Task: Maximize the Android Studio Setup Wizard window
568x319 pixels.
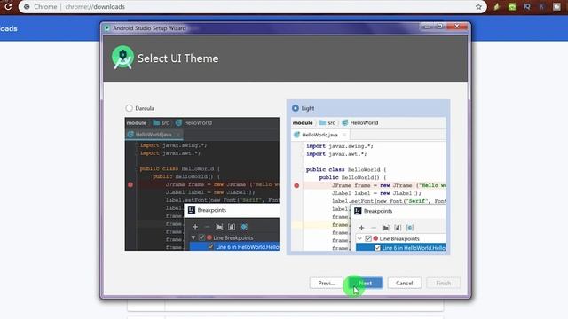Action: point(440,27)
